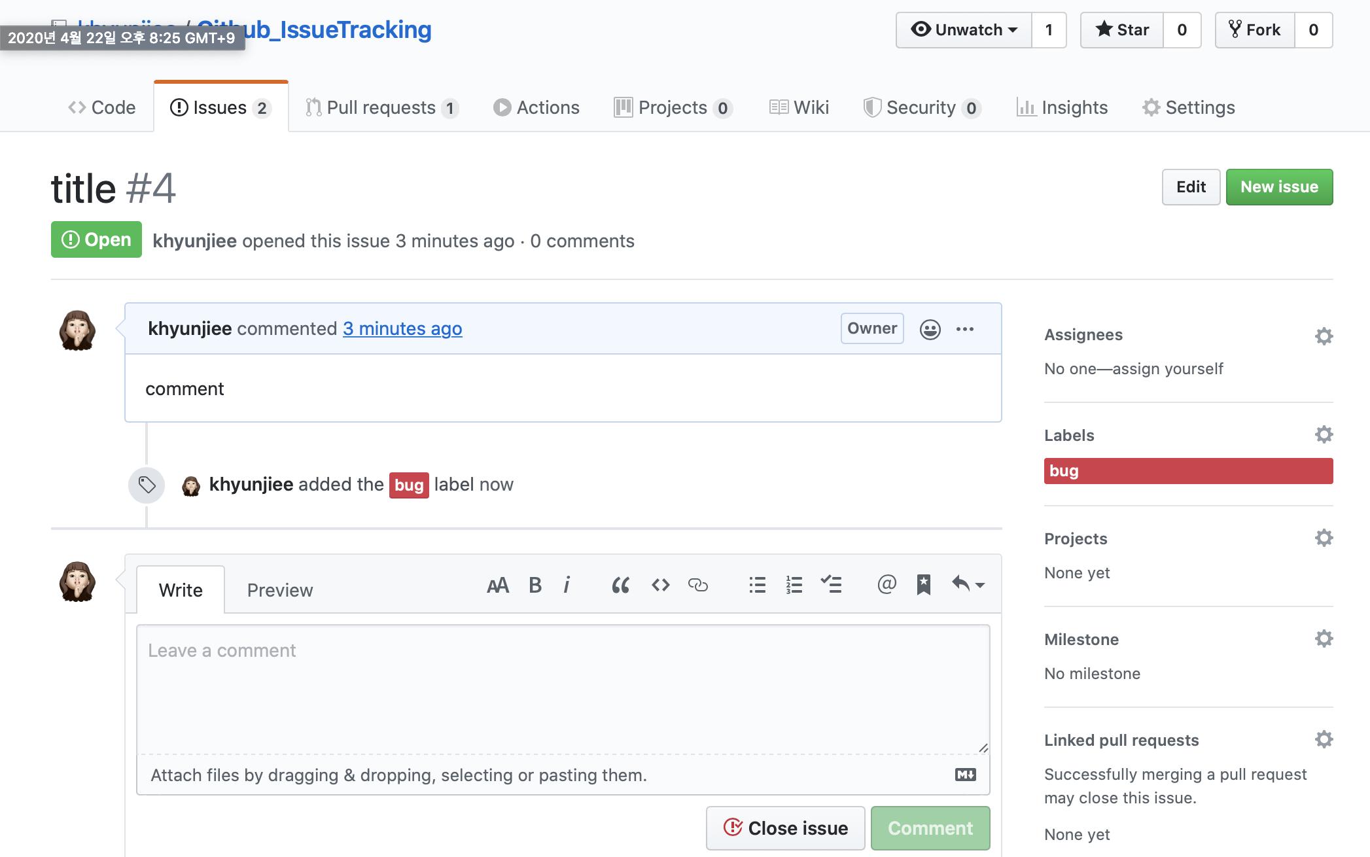Insert code with the code brackets icon

[660, 585]
